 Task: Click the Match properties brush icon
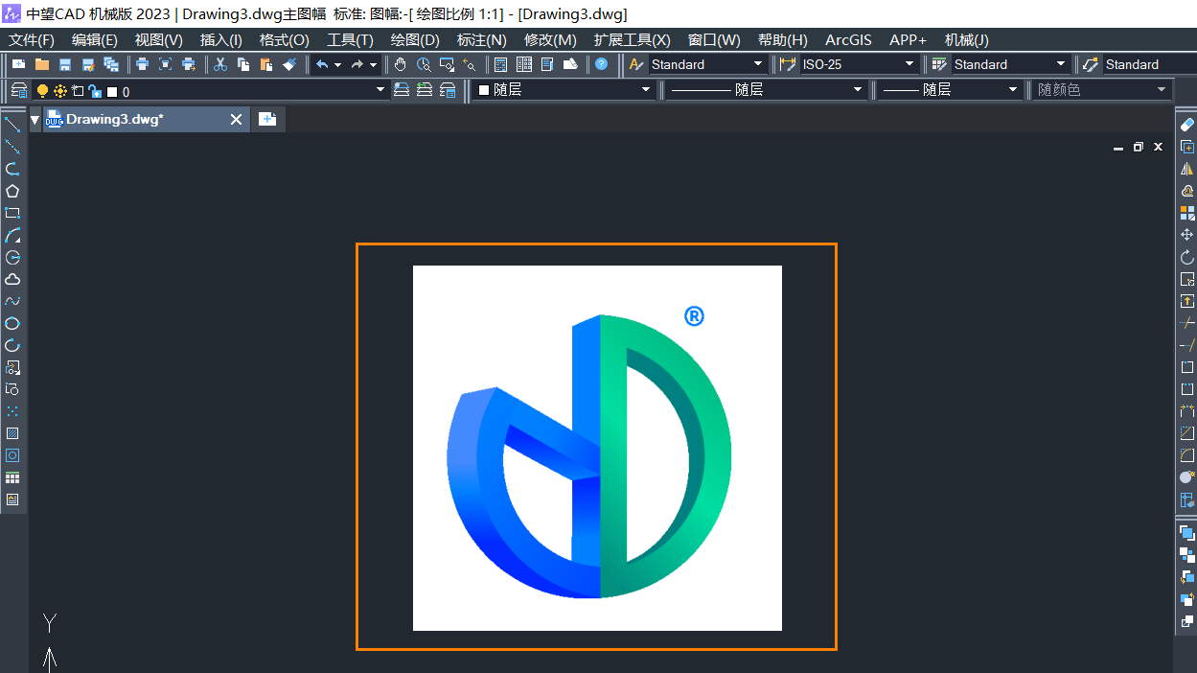[289, 64]
